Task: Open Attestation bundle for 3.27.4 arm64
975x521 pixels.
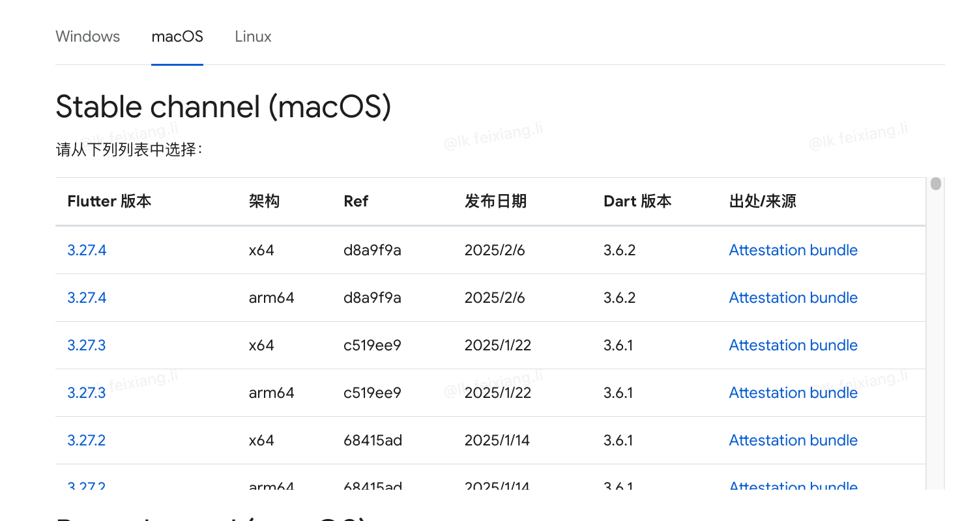Action: click(x=793, y=298)
